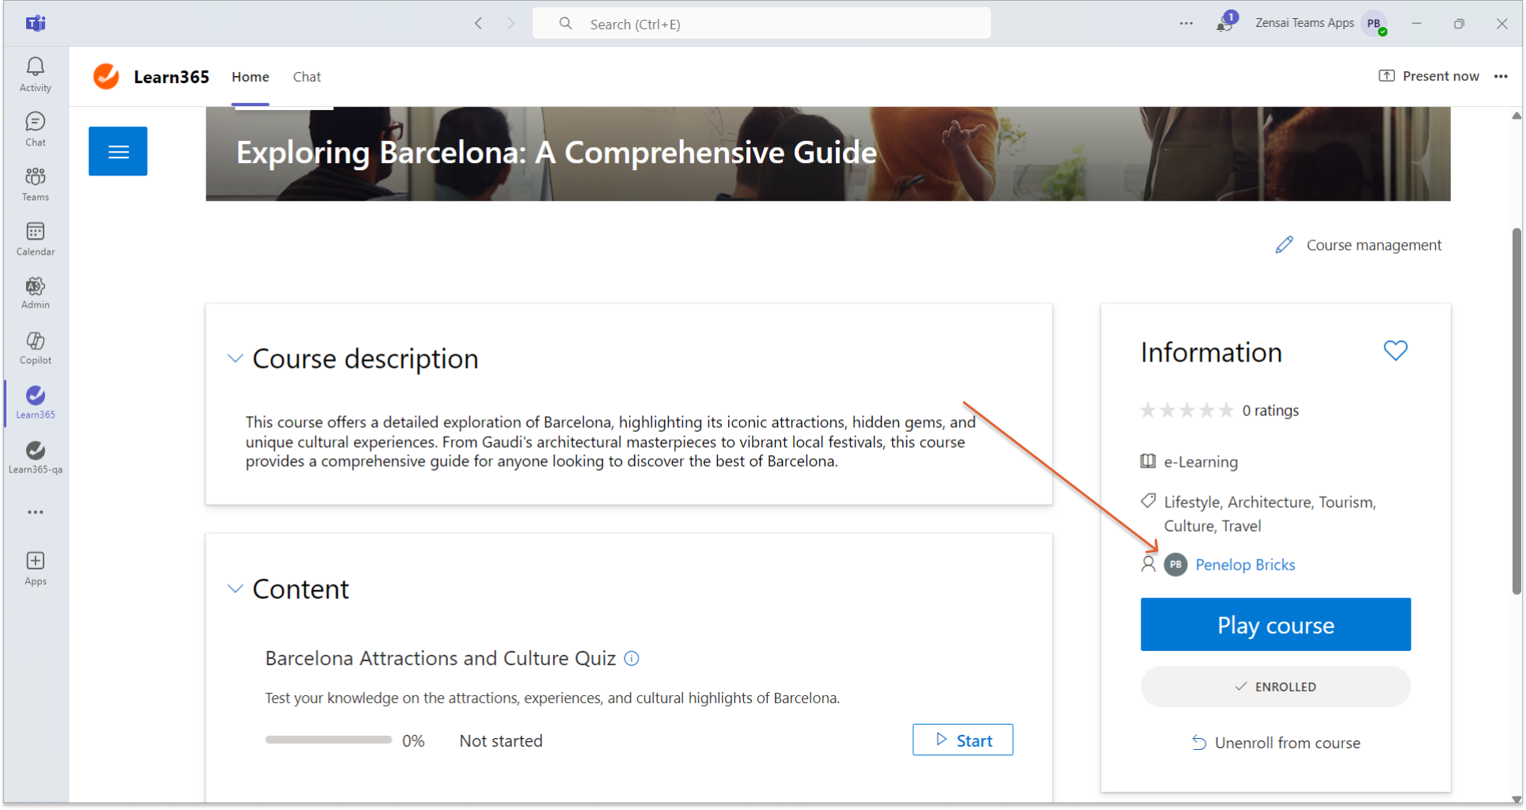Open the blue hamburger menu button

point(118,151)
